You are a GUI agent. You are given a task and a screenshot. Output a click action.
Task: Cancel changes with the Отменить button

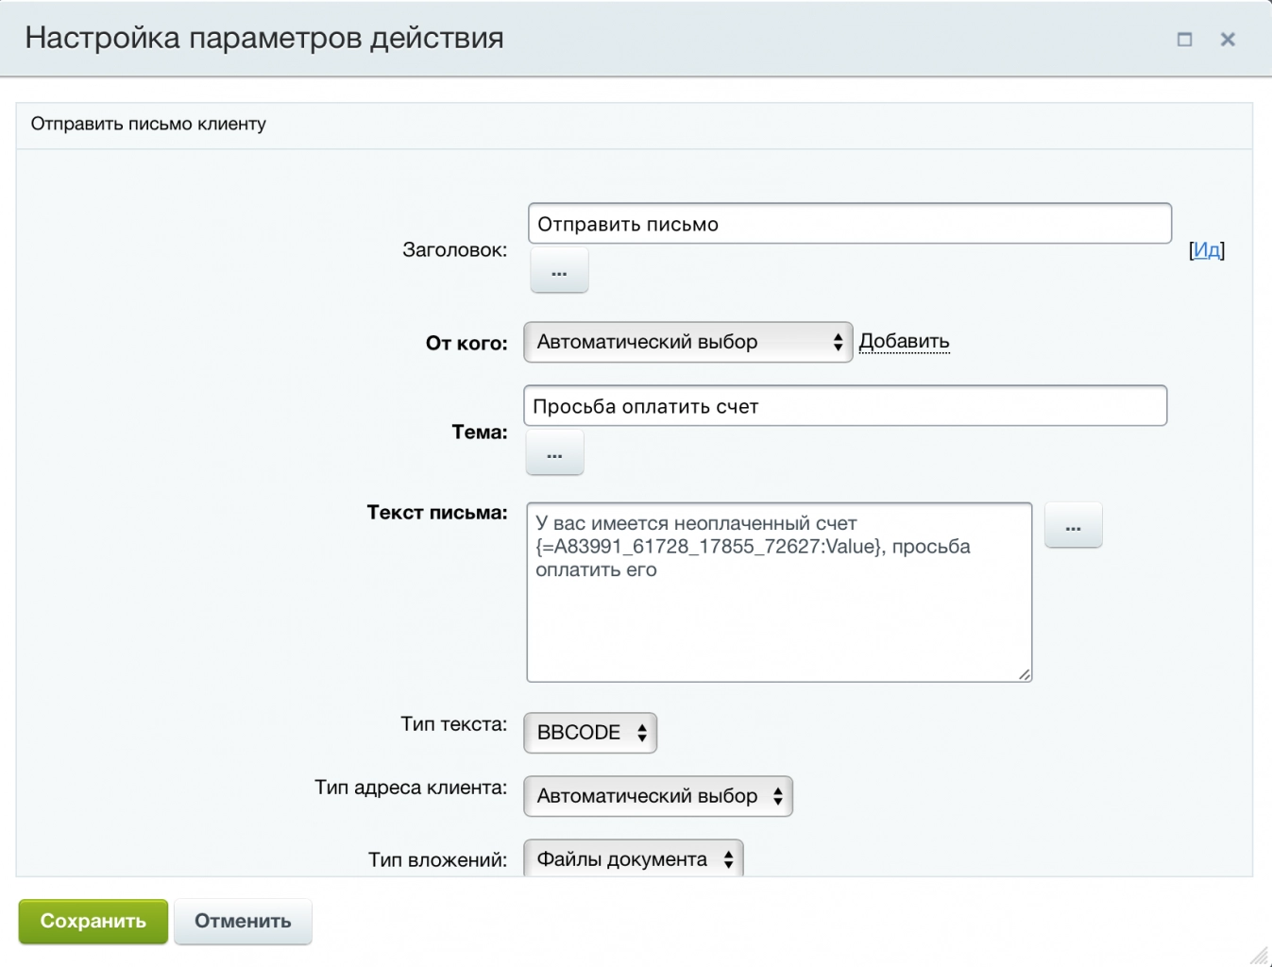coord(243,922)
